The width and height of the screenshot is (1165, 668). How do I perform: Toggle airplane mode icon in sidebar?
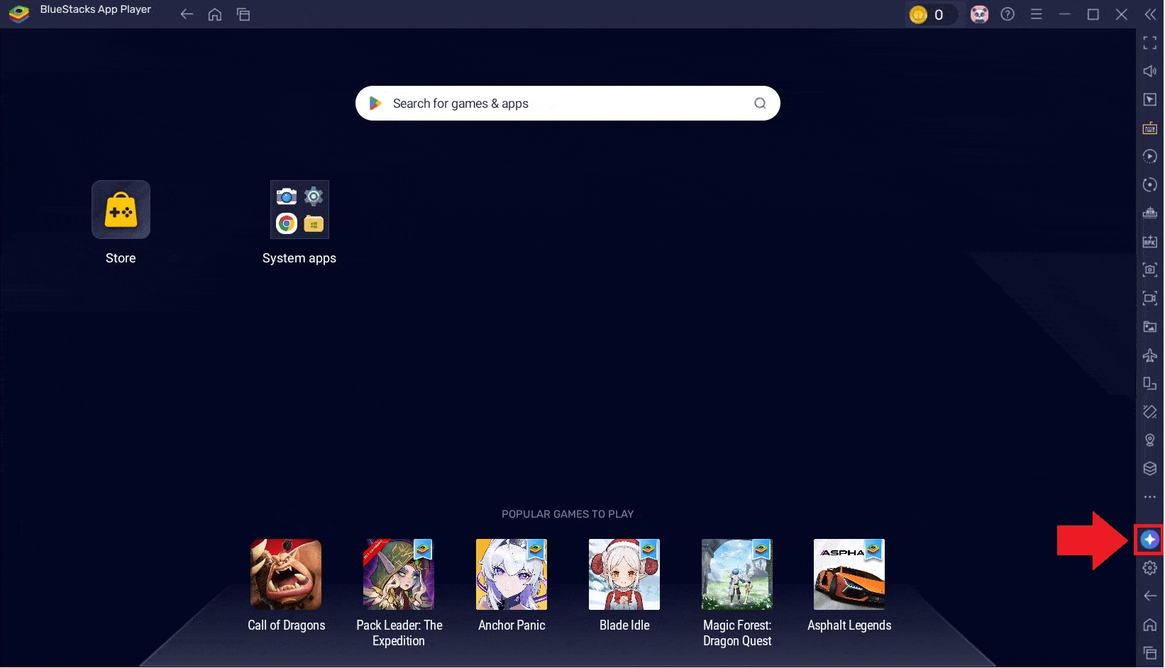pos(1149,355)
